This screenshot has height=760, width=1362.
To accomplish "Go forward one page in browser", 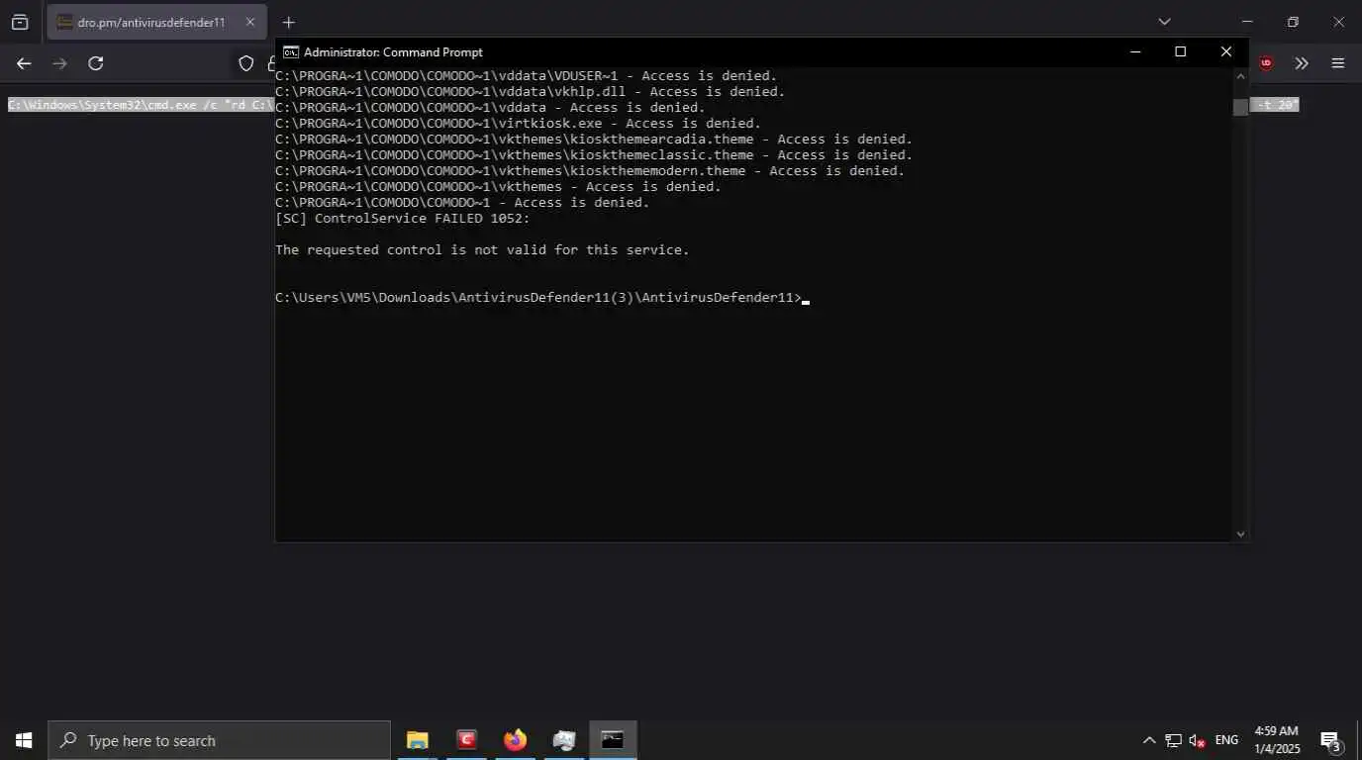I will (59, 63).
